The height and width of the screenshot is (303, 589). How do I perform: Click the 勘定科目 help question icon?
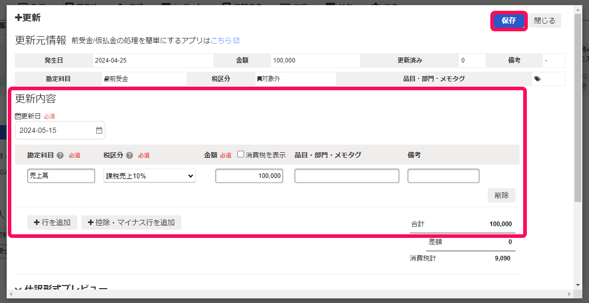[x=60, y=155]
